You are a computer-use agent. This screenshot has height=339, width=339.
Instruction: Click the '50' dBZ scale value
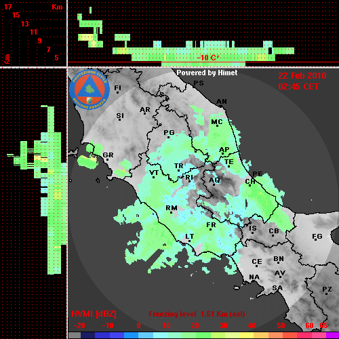click(281, 325)
